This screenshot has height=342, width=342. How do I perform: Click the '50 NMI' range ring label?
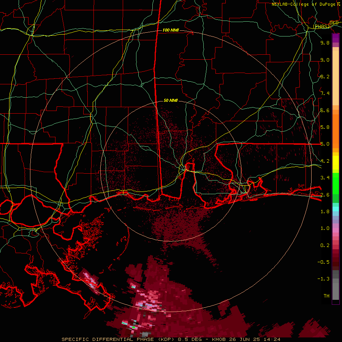pyautogui.click(x=171, y=100)
